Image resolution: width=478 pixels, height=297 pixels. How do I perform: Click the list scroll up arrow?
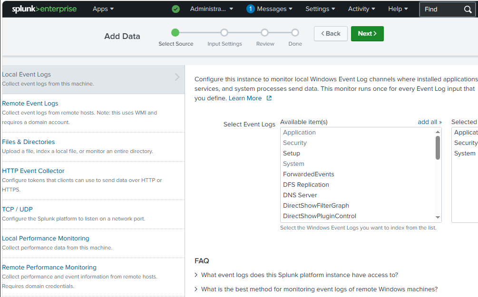(x=438, y=132)
